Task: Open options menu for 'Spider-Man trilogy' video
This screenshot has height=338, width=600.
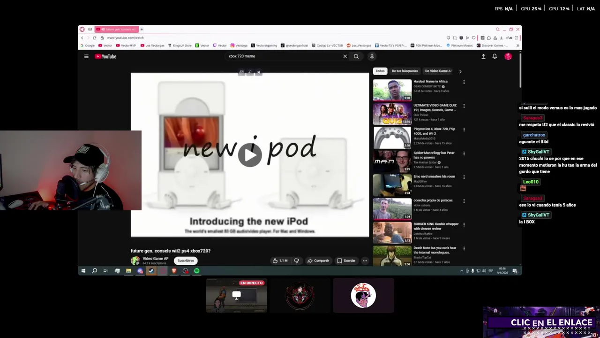Action: (464, 154)
